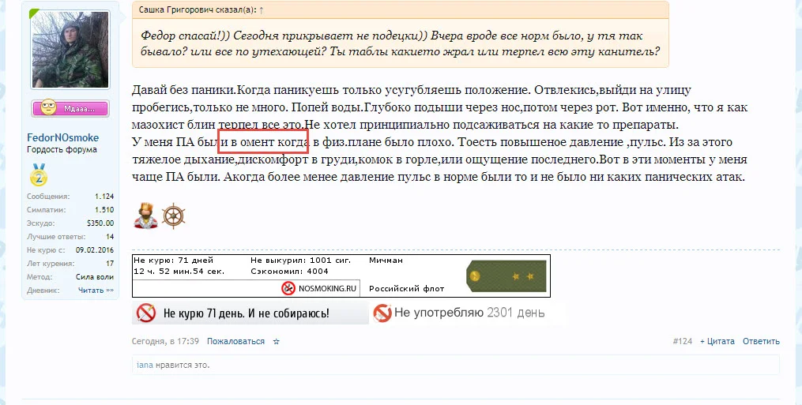Click the up arrow in quote header
802x405 pixels.
(262, 10)
